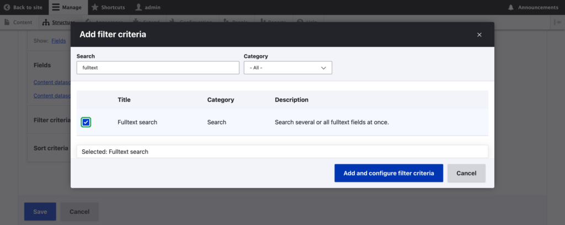Click the second Content datasource link
This screenshot has height=225, width=565.
tap(52, 95)
